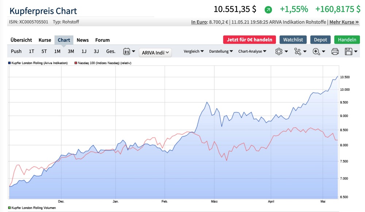Click the indicator connections icon beside the gear
Screen dimensions: 365x212
[297, 51]
